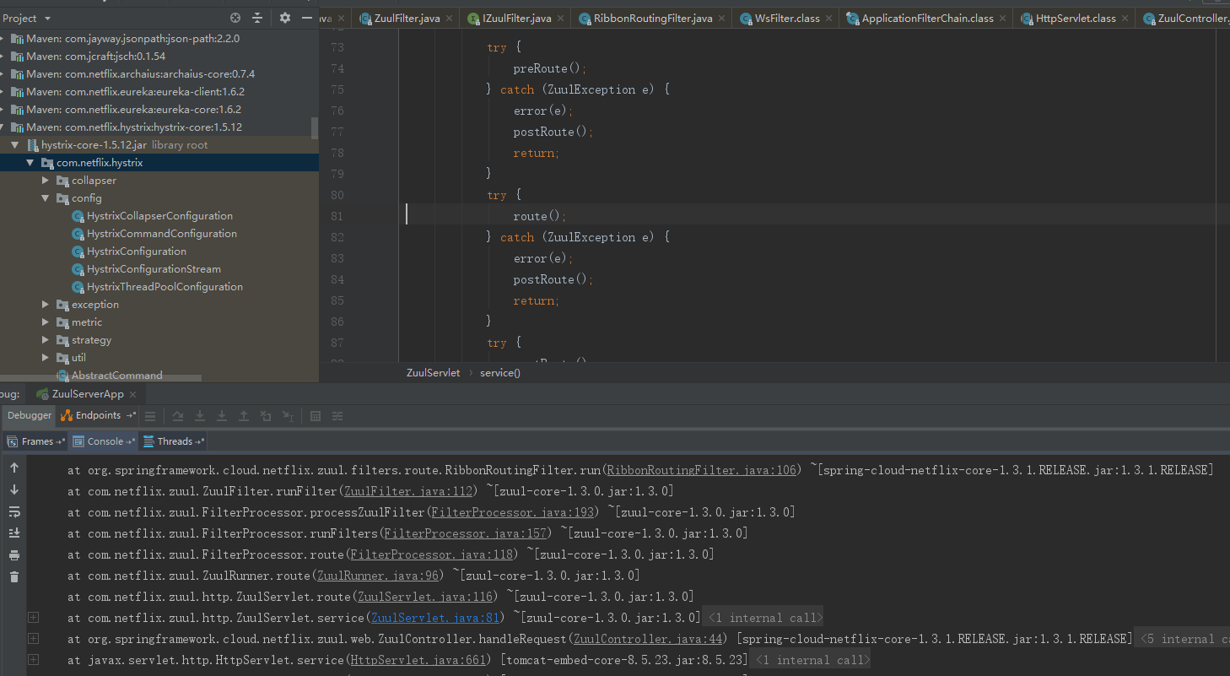Toggle scroll to end of console
Viewport: 1230px width, 676px height.
click(14, 533)
